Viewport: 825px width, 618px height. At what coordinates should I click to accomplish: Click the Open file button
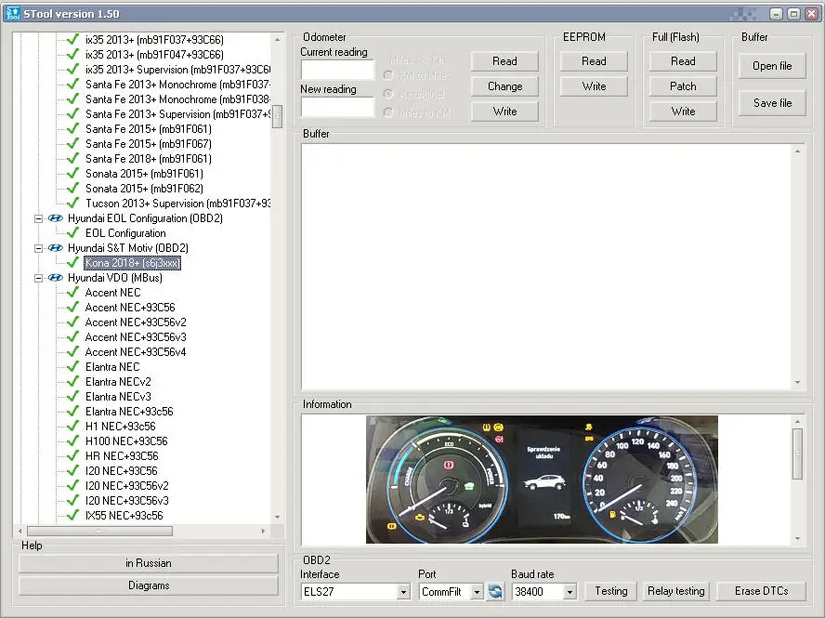coord(772,66)
